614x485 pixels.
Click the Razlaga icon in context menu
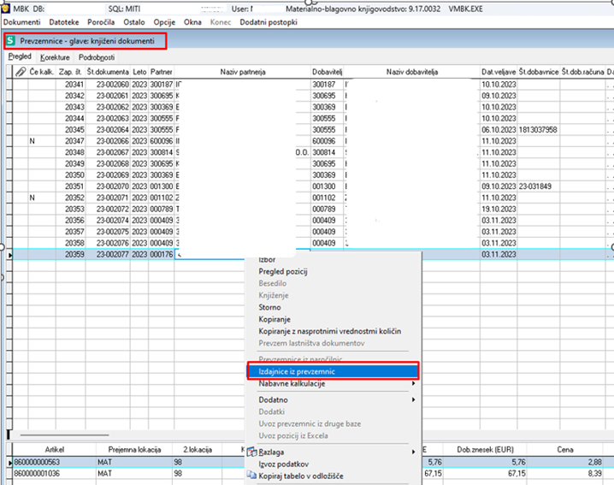[252, 451]
